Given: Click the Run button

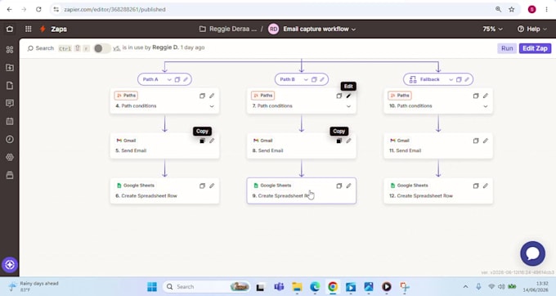Looking at the screenshot, I should [507, 48].
